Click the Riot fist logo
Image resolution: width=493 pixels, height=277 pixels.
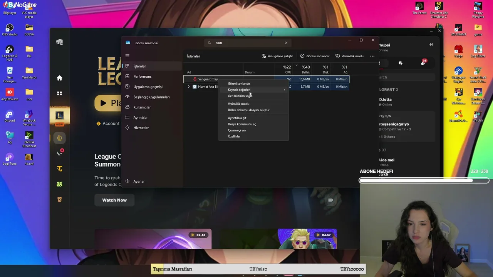59,42
